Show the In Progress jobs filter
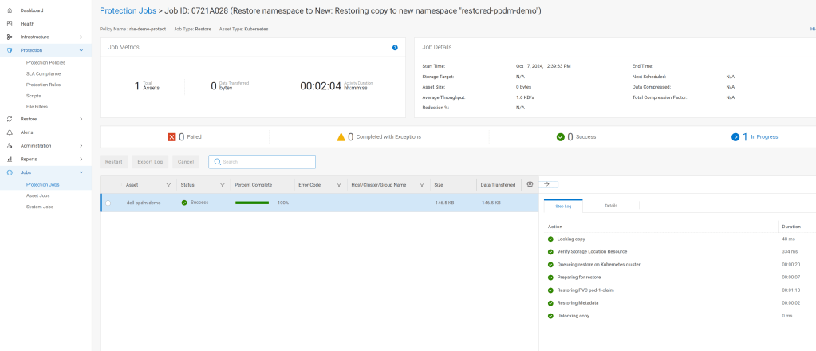 coord(755,136)
